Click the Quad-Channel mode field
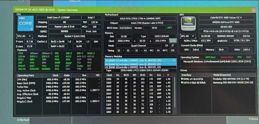Viewport: 259px width, 124px height. pyautogui.click(x=139, y=46)
